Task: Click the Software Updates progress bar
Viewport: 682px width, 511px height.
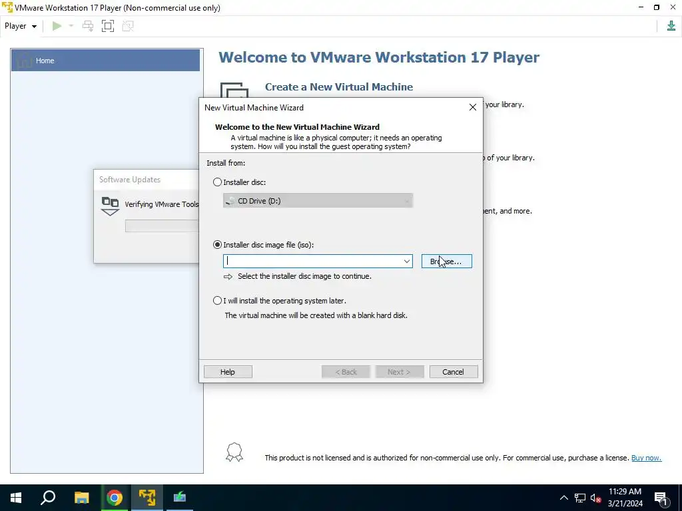Action: click(162, 226)
